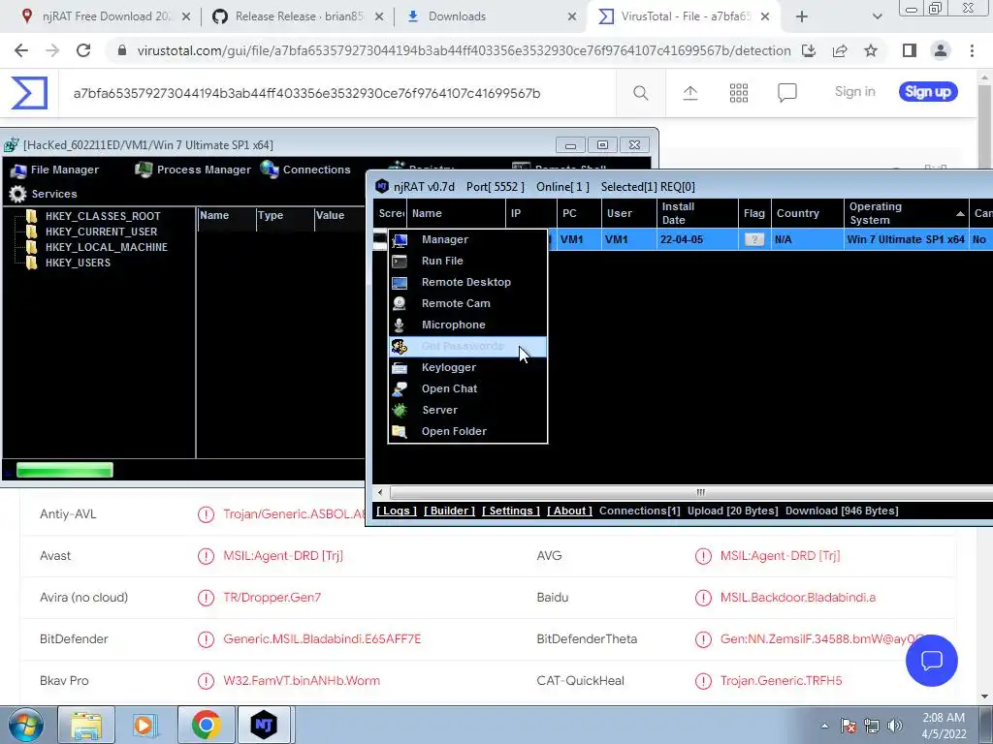Click the VirusTotal sigma logo

pos(29,93)
